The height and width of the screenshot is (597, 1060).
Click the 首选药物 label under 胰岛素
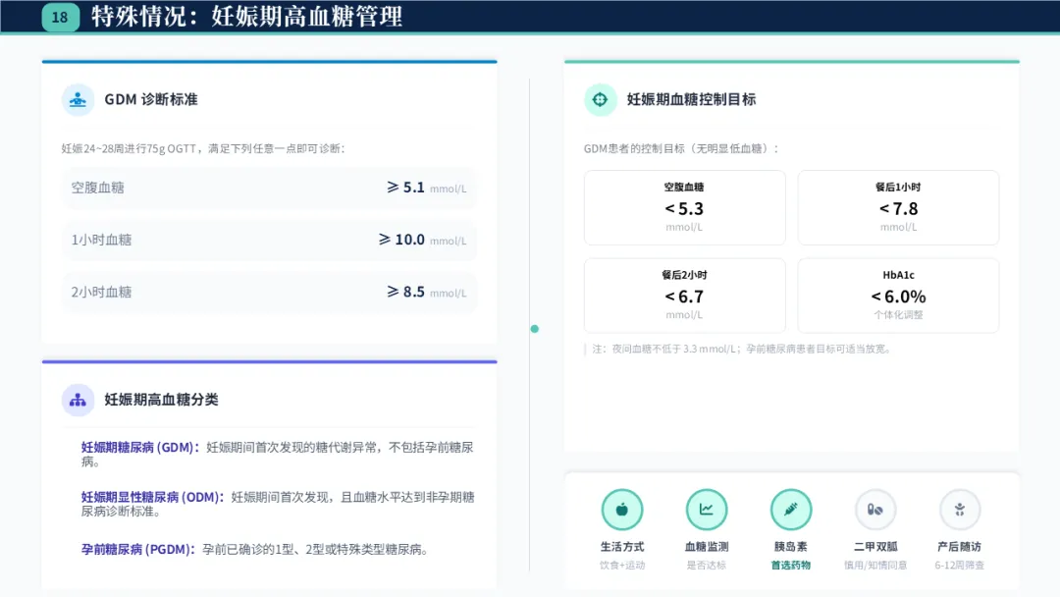pyautogui.click(x=791, y=566)
